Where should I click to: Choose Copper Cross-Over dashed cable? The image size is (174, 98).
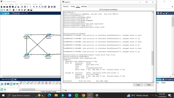(32, 83)
